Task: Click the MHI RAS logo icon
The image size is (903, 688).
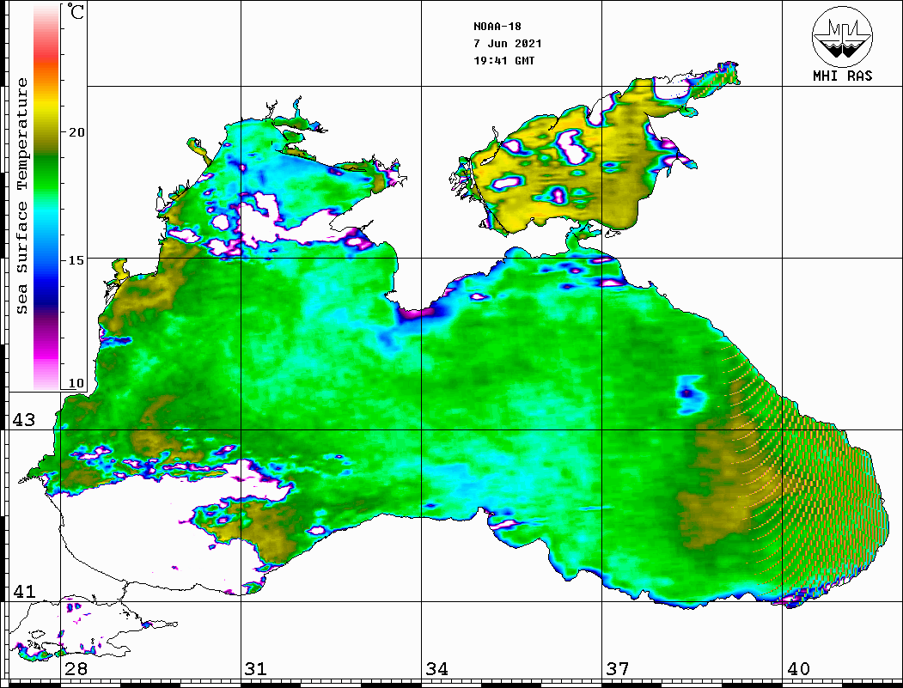Action: click(x=842, y=36)
